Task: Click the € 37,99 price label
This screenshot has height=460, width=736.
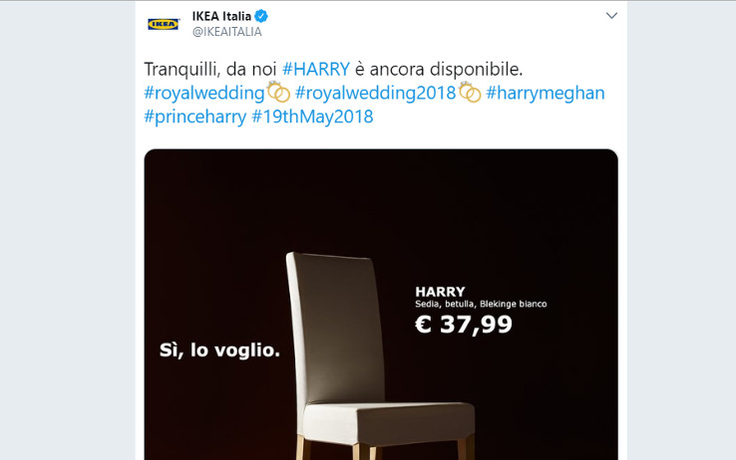Action: coord(464,325)
